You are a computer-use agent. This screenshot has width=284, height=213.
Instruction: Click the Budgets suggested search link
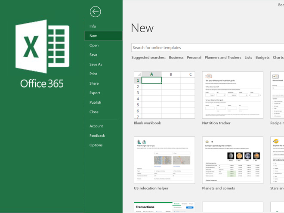262,58
